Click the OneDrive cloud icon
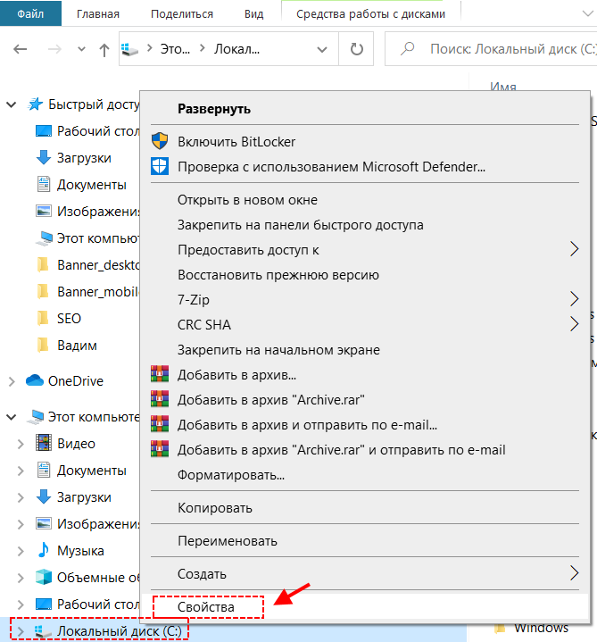This screenshot has width=597, height=642. click(x=35, y=380)
